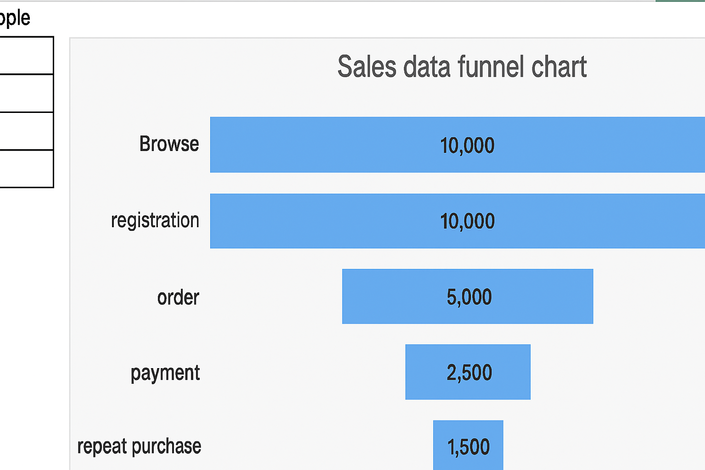Viewport: 705px width, 470px height.
Task: Select the third bordered table cell
Action: click(x=26, y=131)
